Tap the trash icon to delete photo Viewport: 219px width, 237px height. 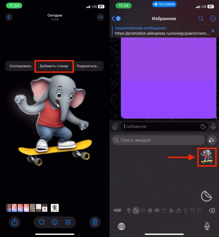click(x=95, y=222)
